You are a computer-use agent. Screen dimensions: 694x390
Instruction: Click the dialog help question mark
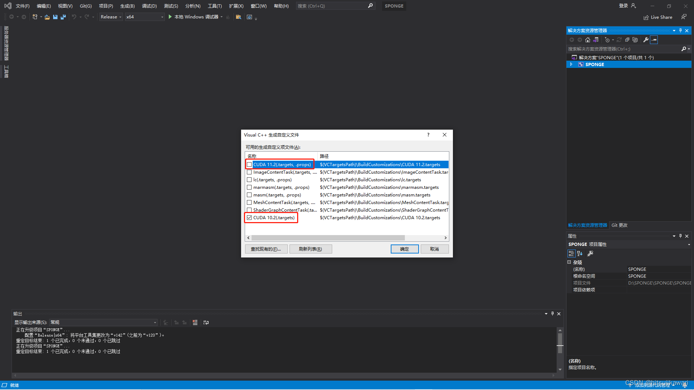tap(428, 135)
